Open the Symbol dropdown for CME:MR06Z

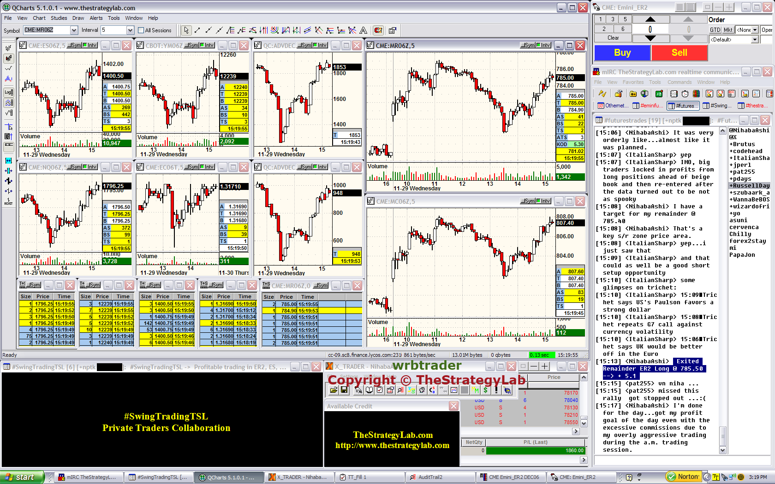point(74,30)
